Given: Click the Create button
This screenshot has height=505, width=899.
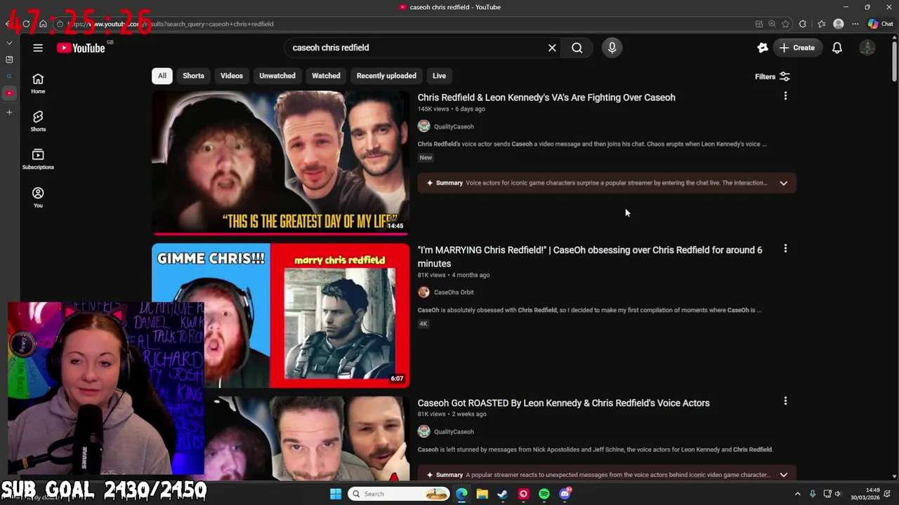Looking at the screenshot, I should pyautogui.click(x=796, y=48).
